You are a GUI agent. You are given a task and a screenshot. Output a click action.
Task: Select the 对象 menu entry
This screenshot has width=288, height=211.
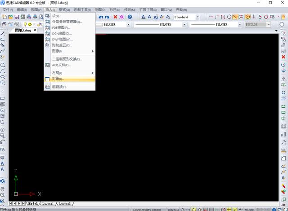pyautogui.click(x=70, y=79)
